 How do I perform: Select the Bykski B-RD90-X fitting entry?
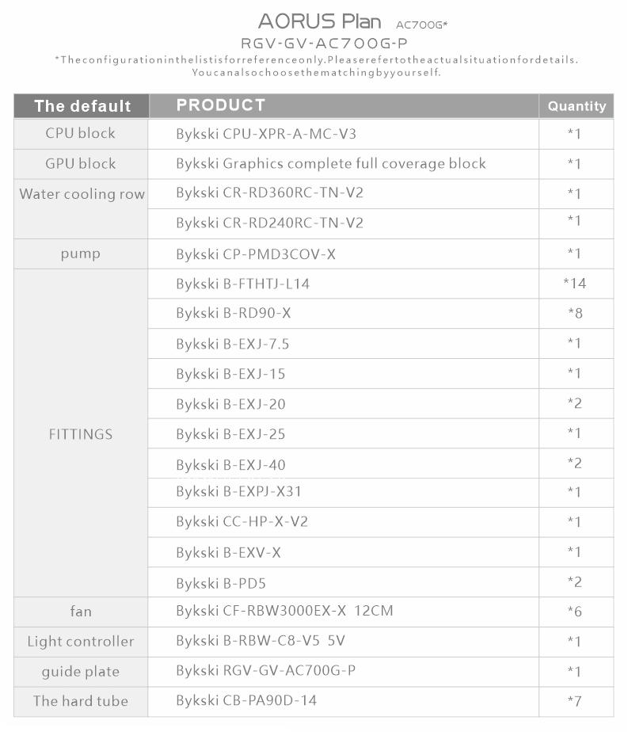[x=234, y=313]
